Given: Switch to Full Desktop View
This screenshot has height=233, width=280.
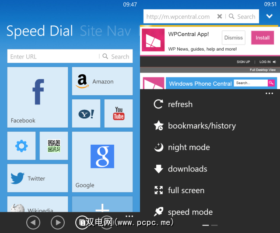Looking at the screenshot, I should 262,70.
